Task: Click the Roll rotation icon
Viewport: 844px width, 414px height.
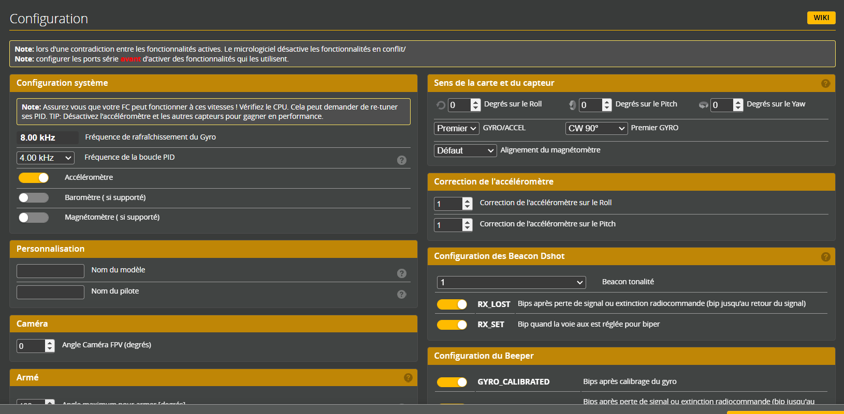Action: 441,105
